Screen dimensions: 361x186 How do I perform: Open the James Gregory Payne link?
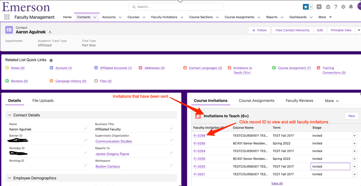point(112,154)
